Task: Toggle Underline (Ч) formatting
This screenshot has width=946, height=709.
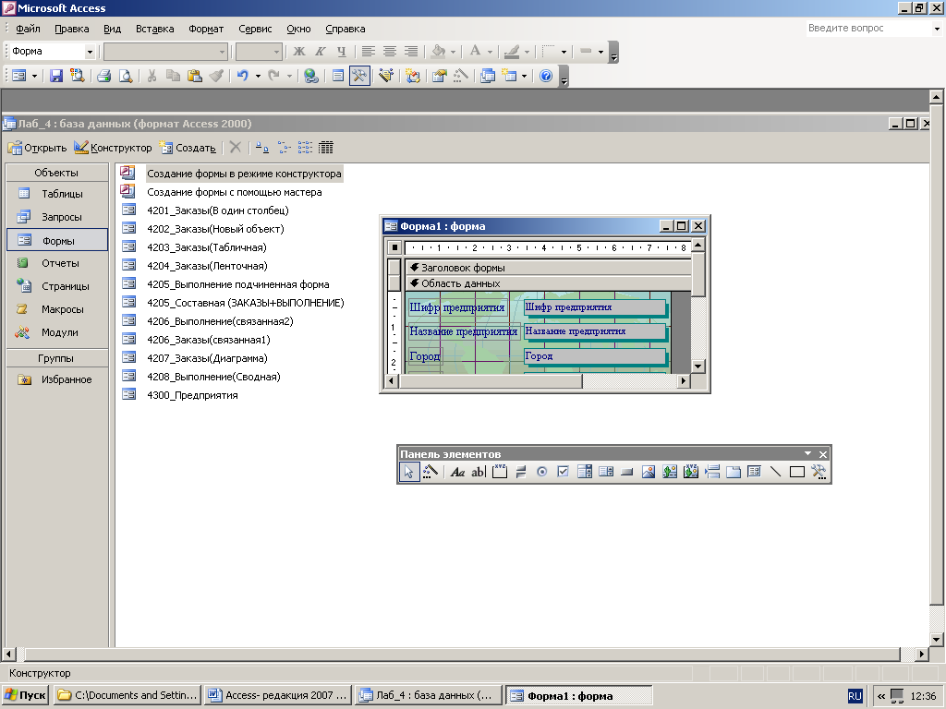Action: tap(342, 52)
